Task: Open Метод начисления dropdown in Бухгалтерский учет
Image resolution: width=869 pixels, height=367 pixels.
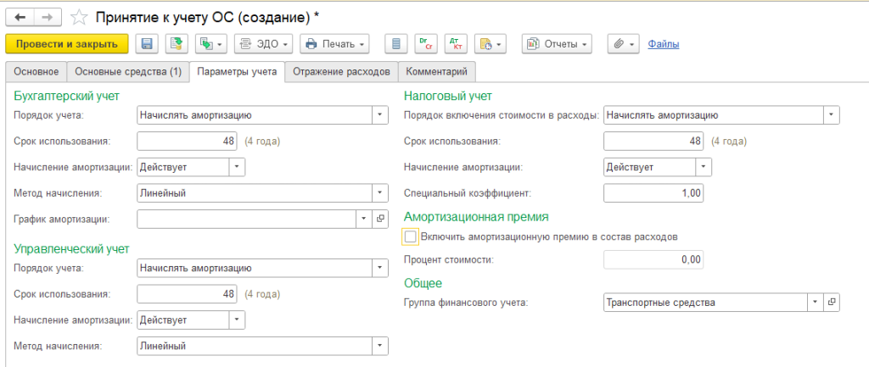Action: (378, 193)
